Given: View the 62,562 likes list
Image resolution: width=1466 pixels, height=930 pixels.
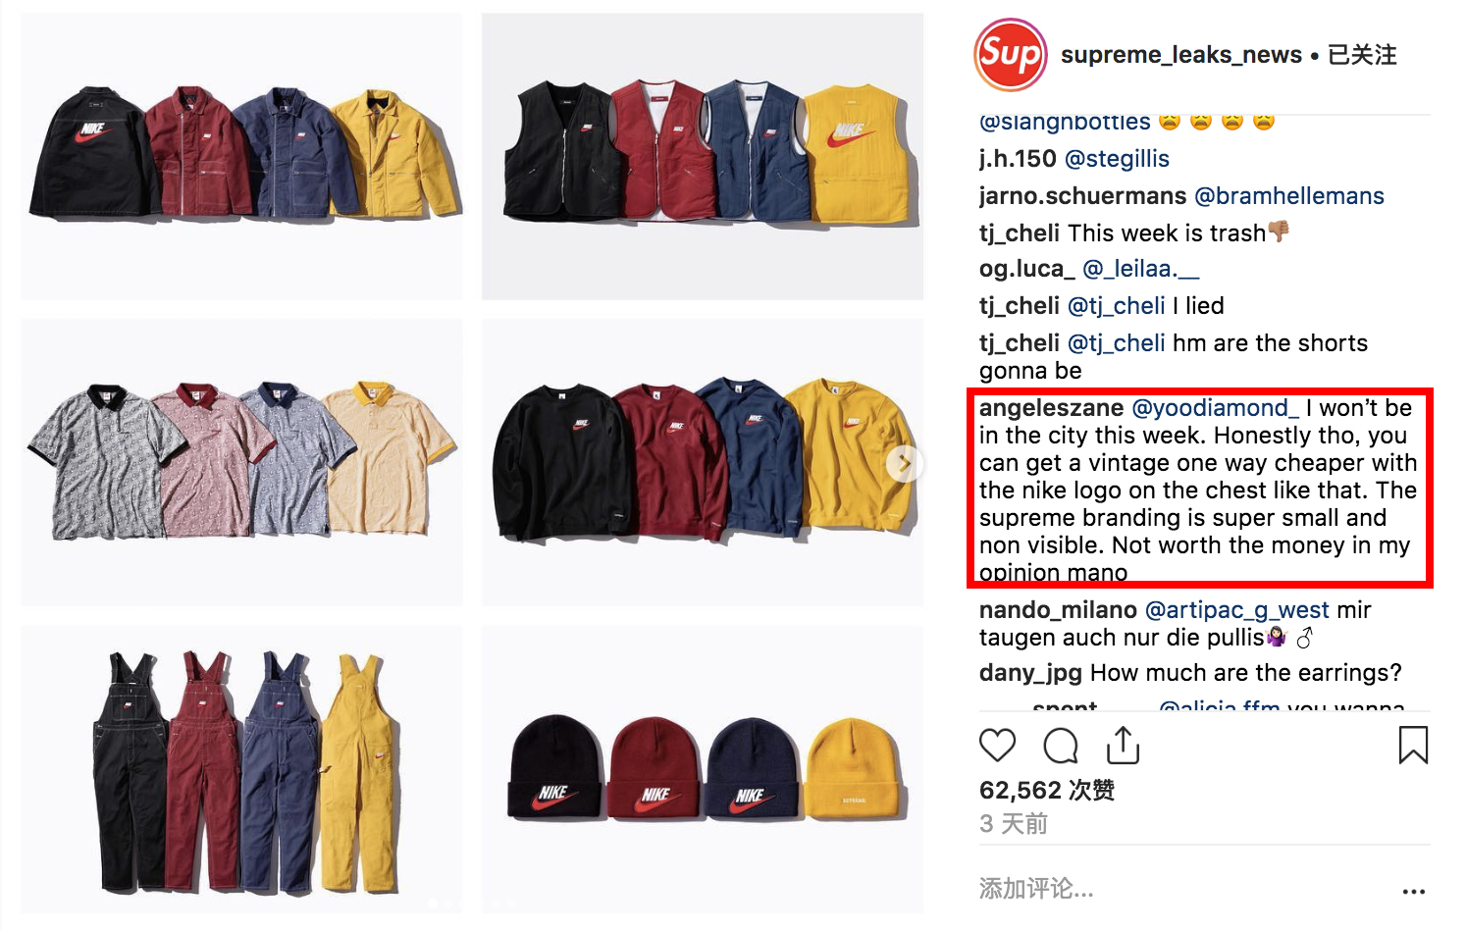Looking at the screenshot, I should (x=1046, y=790).
